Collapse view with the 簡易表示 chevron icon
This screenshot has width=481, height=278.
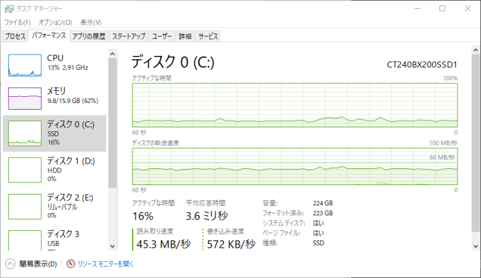pyautogui.click(x=10, y=265)
